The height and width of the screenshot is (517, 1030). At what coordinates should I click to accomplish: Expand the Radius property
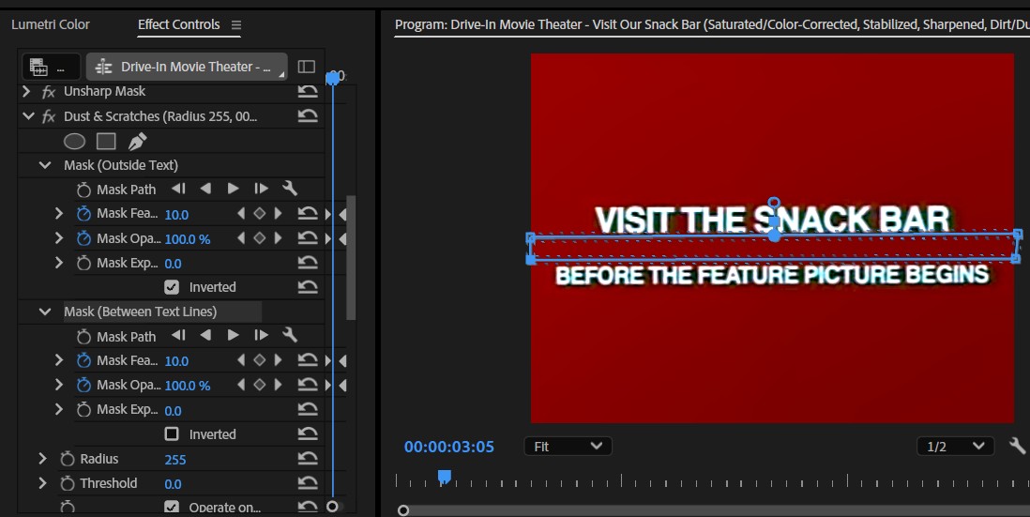[x=43, y=459]
